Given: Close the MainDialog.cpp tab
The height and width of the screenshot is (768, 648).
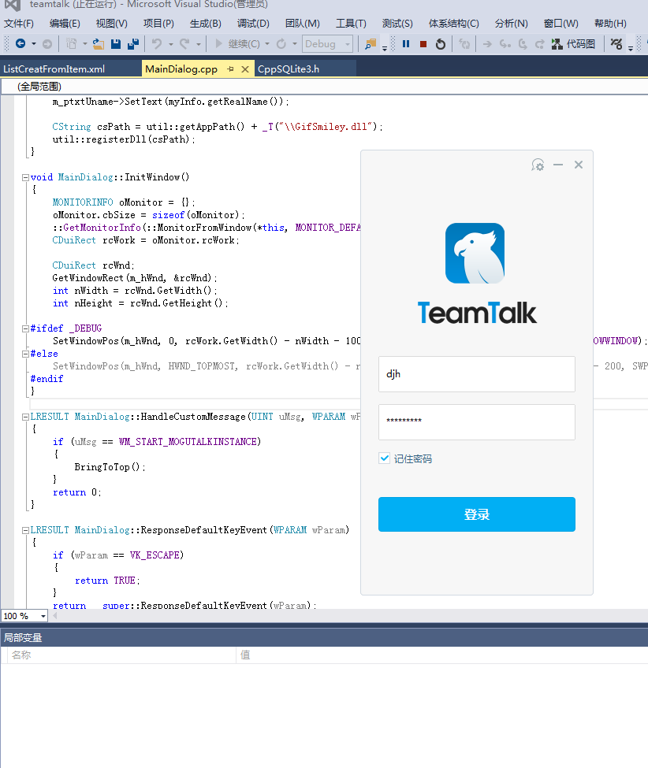Looking at the screenshot, I should click(x=245, y=69).
